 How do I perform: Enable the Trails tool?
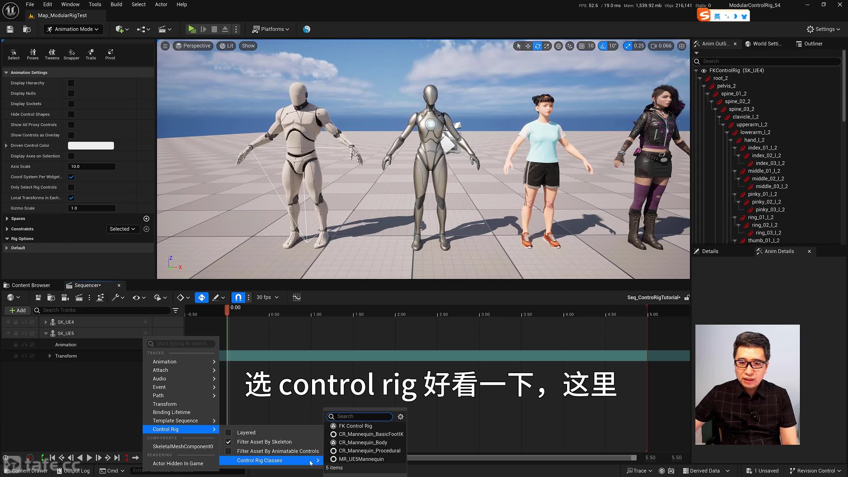click(x=90, y=54)
